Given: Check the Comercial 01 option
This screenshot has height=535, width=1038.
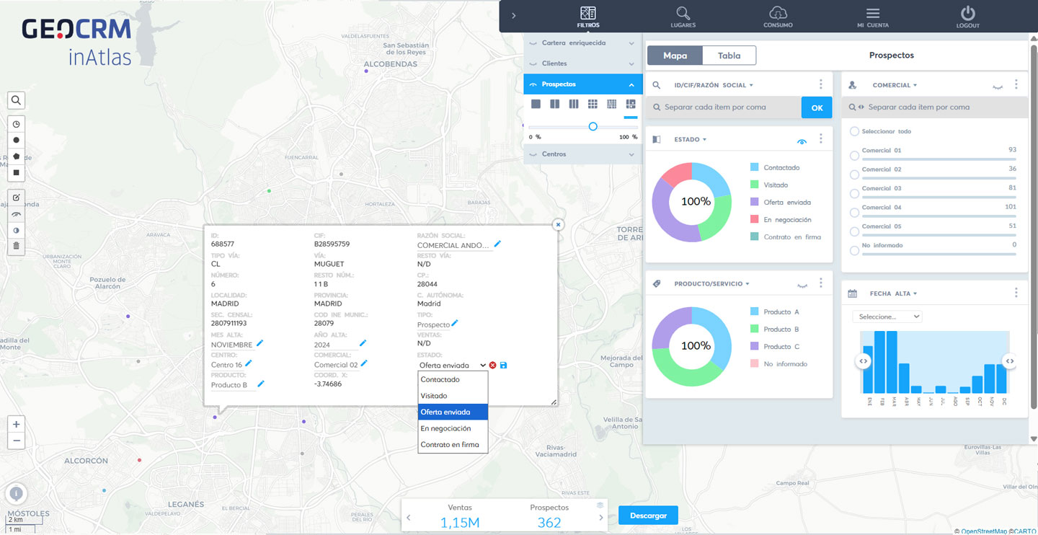Looking at the screenshot, I should point(855,156).
